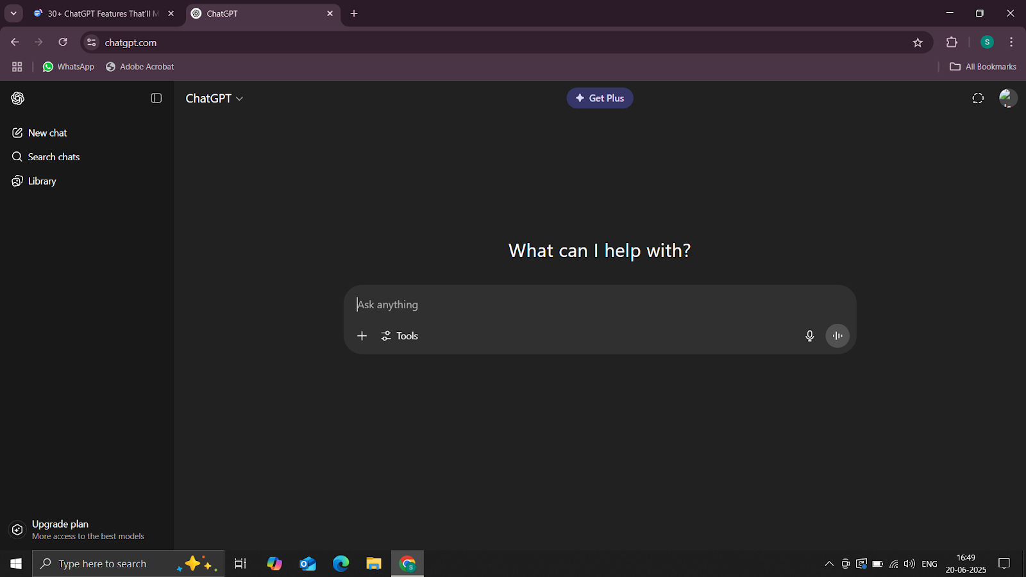Open the Windows Start menu
Screen dimensions: 1026x577
(x=16, y=564)
